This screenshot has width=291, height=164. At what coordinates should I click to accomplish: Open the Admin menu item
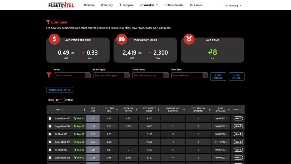[x=196, y=5]
